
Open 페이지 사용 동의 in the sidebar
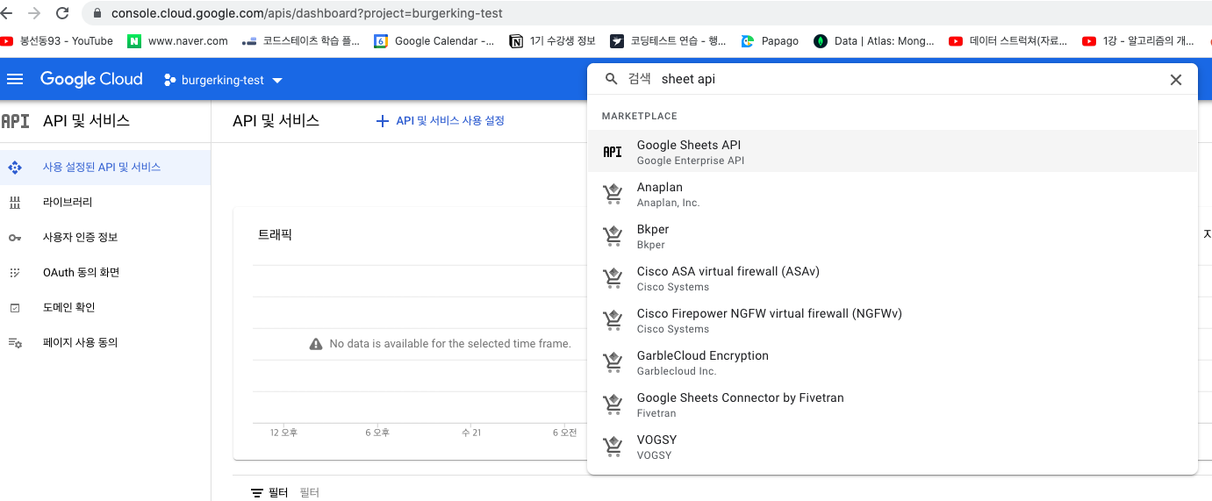tap(105, 342)
